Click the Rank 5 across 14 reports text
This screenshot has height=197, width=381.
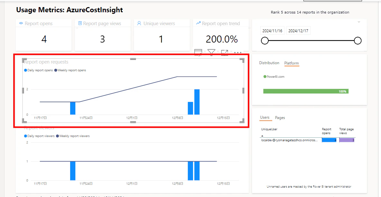point(310,12)
